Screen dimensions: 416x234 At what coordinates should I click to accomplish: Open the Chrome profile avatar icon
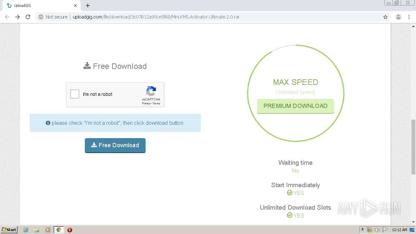[x=398, y=17]
